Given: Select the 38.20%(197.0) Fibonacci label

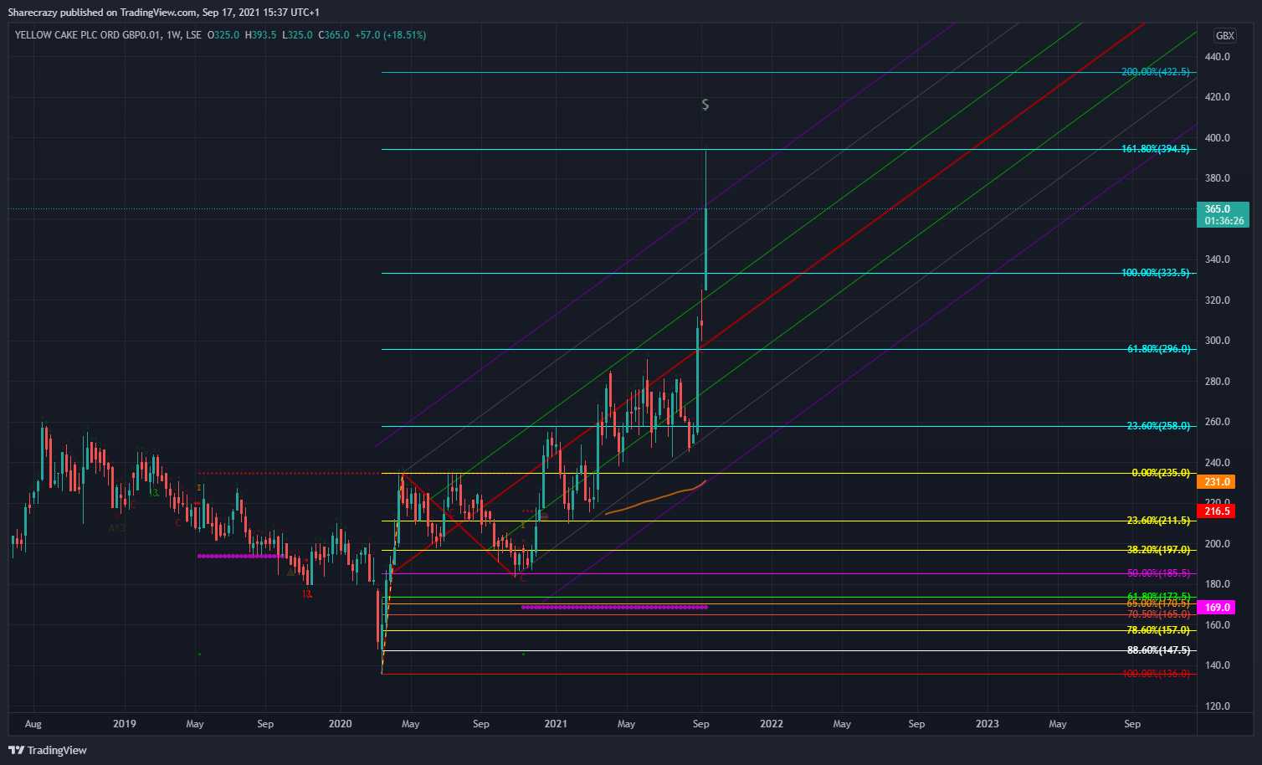Looking at the screenshot, I should tap(1158, 550).
